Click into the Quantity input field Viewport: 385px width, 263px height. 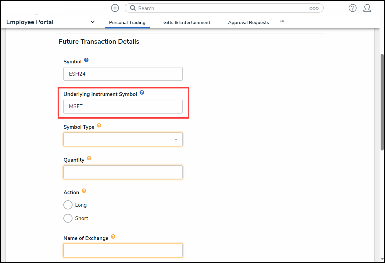[123, 172]
